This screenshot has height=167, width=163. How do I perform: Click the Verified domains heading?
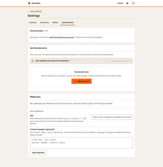point(38,48)
